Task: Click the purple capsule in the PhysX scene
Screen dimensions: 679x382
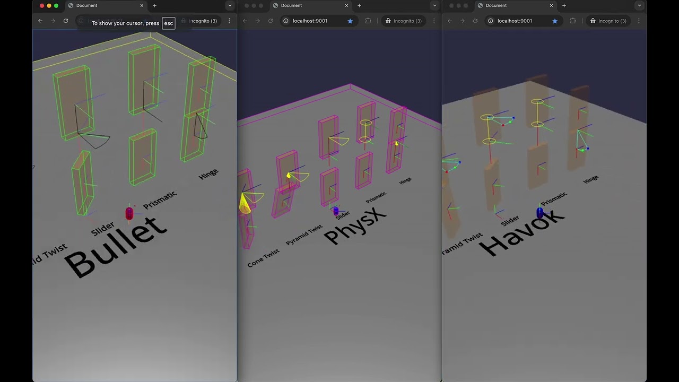Action: coord(336,211)
